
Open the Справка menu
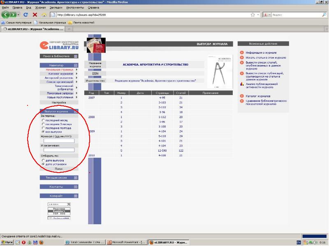(x=93, y=7)
